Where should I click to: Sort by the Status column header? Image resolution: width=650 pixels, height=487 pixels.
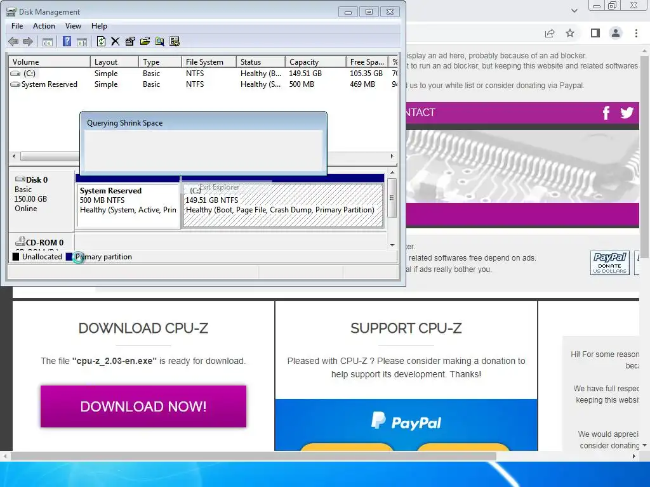261,62
